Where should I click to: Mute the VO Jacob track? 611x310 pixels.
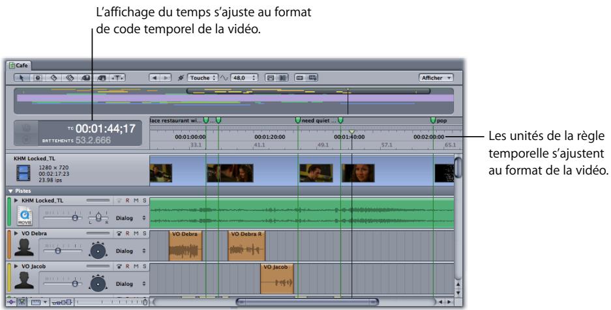tap(136, 266)
